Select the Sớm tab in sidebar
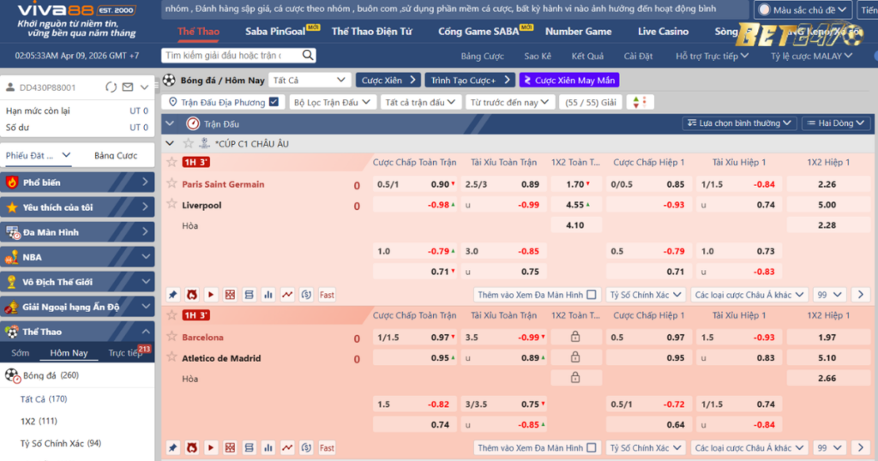Image resolution: width=878 pixels, height=461 pixels. point(21,353)
